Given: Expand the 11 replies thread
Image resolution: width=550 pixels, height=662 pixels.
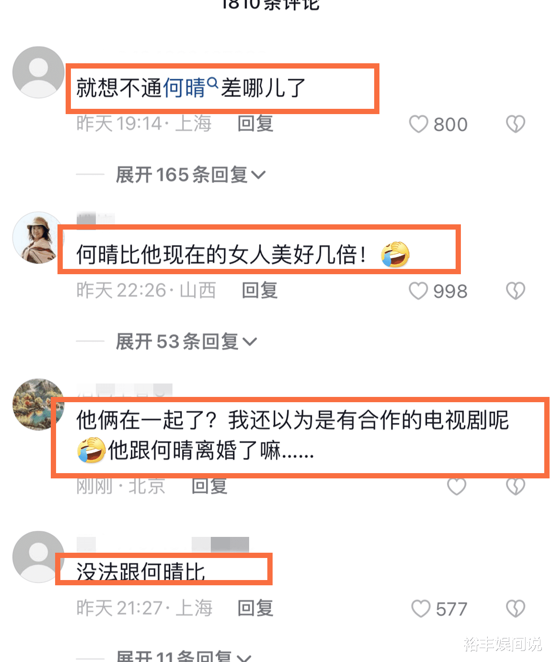Looking at the screenshot, I should coord(184,656).
